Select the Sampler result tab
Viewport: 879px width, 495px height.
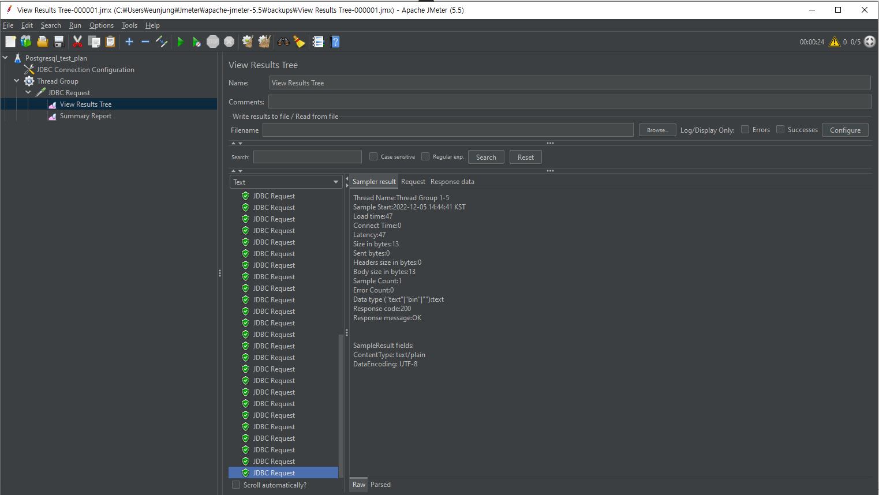tap(374, 182)
